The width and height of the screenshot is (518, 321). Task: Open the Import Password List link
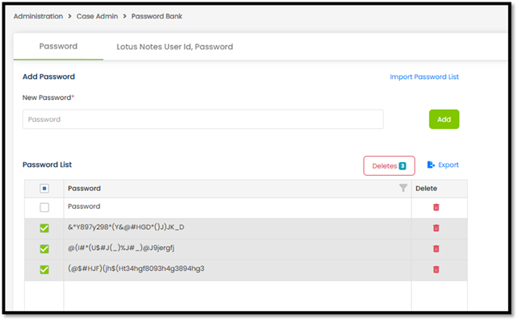(424, 77)
